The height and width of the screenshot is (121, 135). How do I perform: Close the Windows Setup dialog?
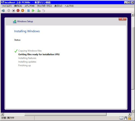coord(123,19)
